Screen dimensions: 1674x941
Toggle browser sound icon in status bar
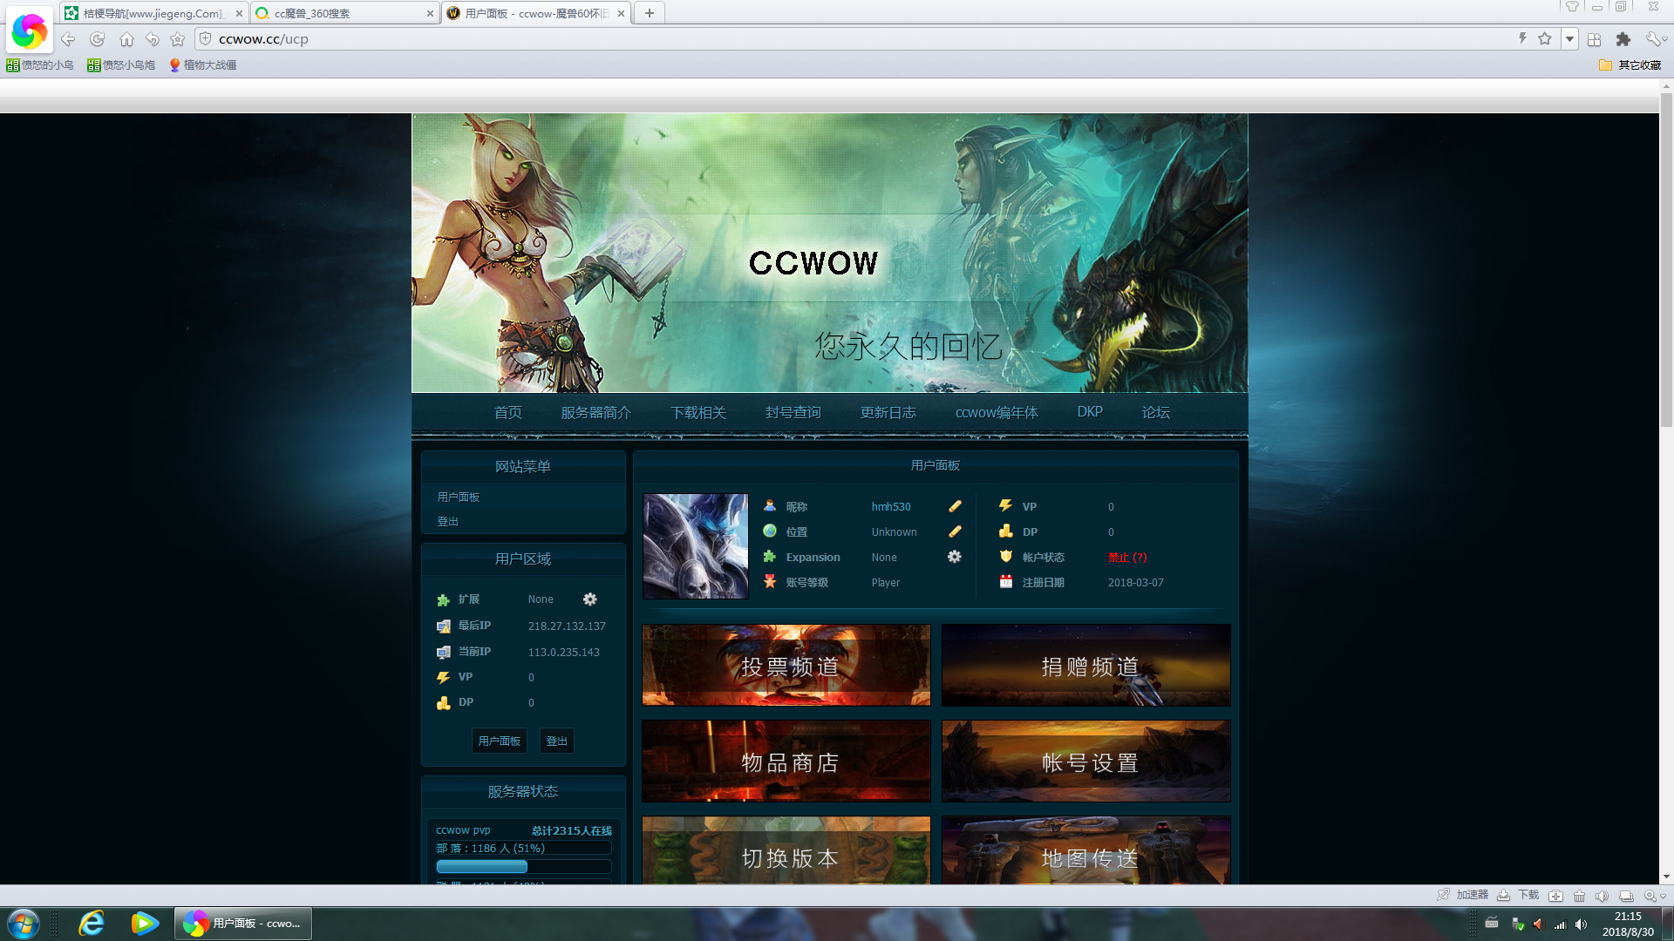coord(1602,896)
